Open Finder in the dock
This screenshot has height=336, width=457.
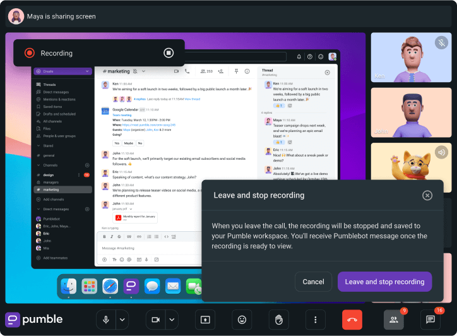click(69, 286)
